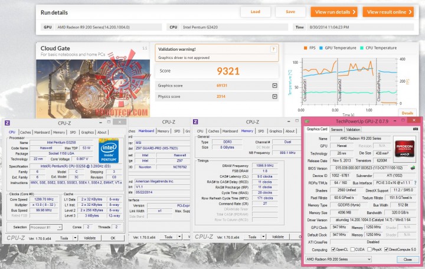Click the Core Speed value 1299.70 MHz

43,199
